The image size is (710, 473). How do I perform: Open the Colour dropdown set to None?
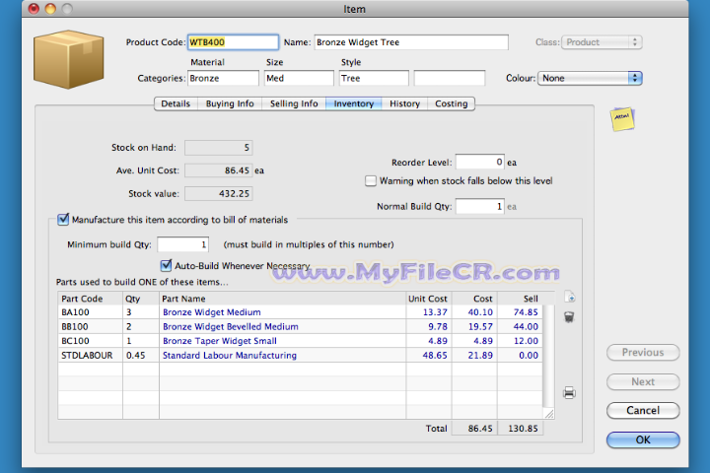(x=590, y=78)
